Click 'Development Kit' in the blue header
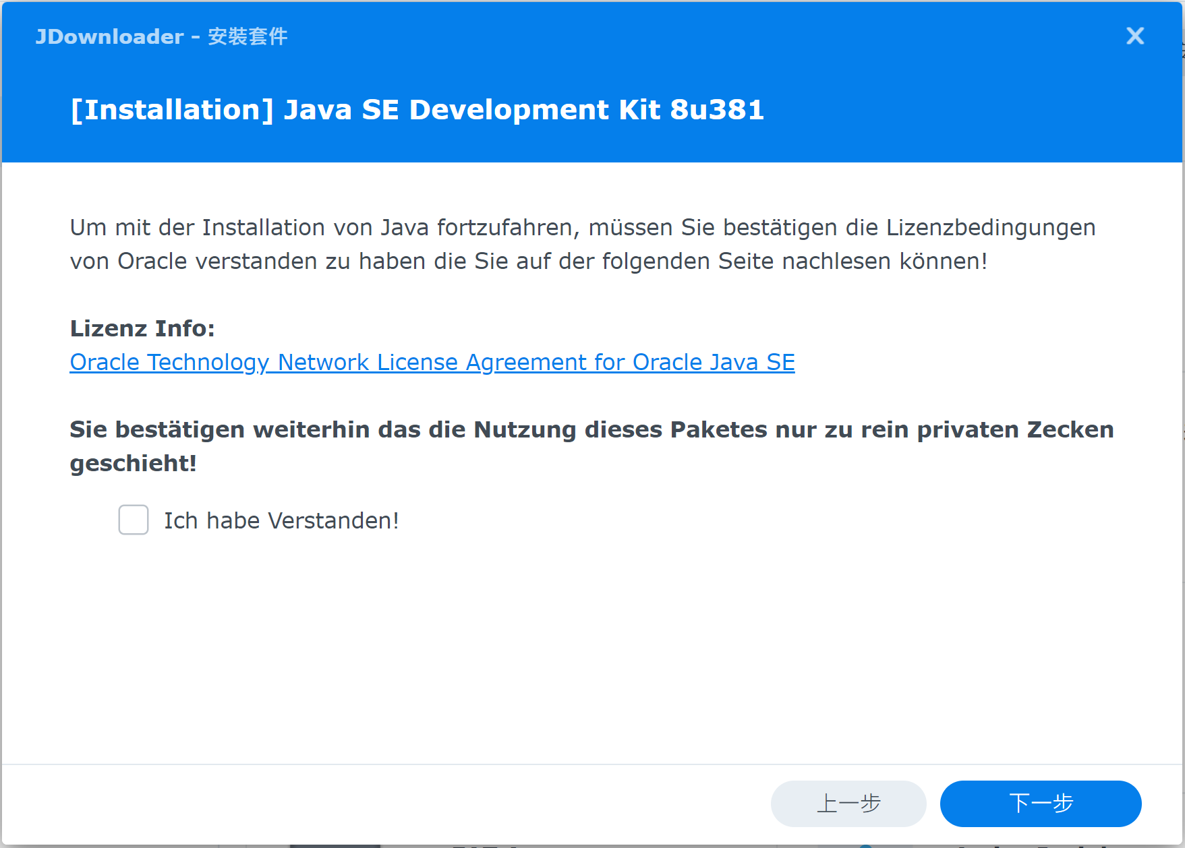The width and height of the screenshot is (1185, 848). click(533, 110)
